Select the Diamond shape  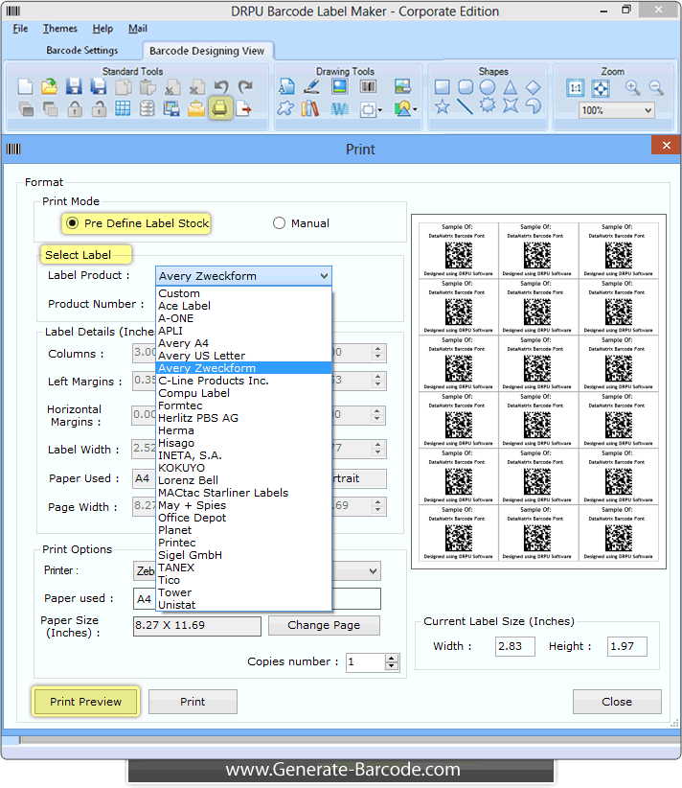click(533, 87)
